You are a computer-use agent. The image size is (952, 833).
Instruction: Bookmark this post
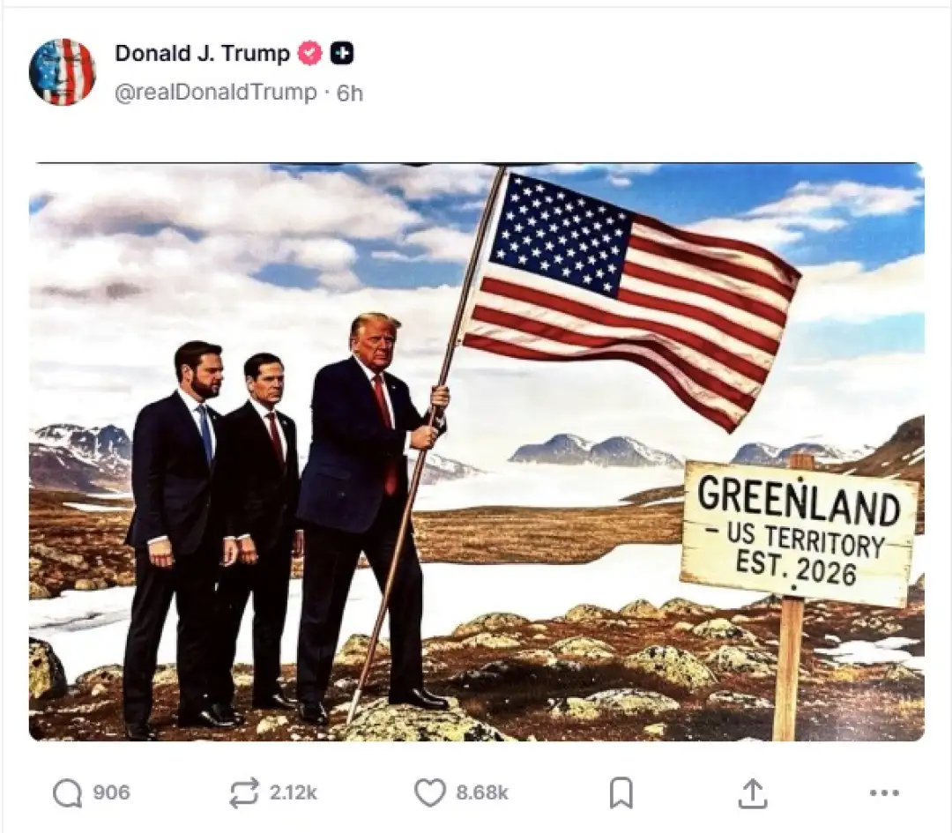[x=621, y=793]
